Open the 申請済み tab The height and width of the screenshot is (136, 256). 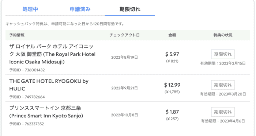[80, 9]
